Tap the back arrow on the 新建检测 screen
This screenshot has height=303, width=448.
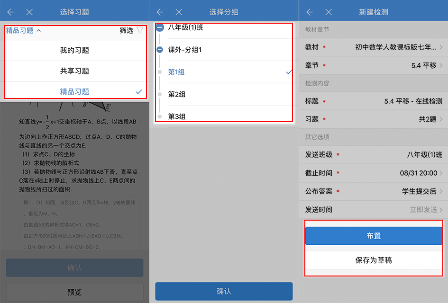309,11
